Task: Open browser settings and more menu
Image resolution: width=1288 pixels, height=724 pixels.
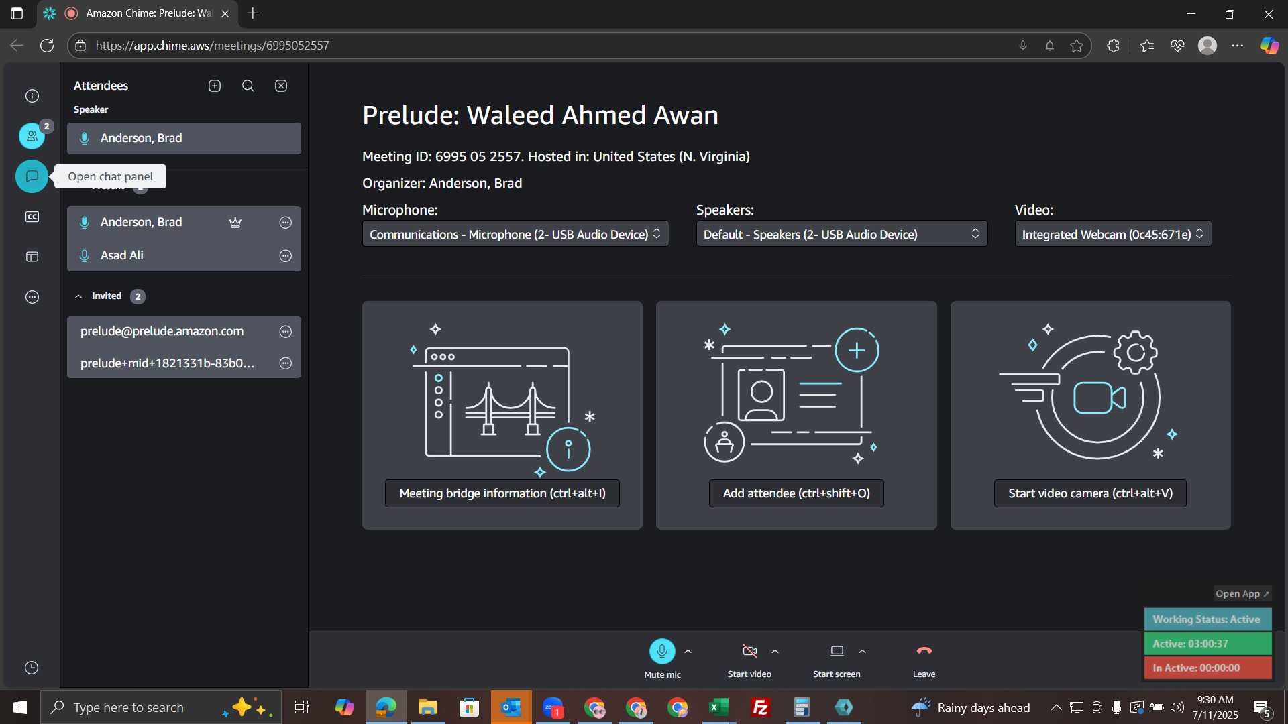Action: pos(1238,46)
